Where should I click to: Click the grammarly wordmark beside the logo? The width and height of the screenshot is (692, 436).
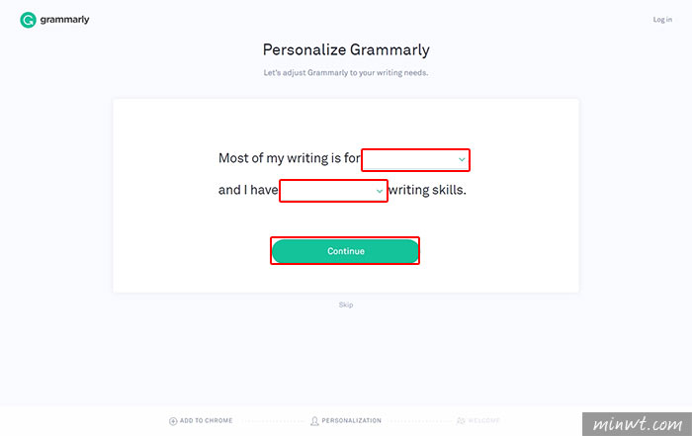(x=64, y=20)
